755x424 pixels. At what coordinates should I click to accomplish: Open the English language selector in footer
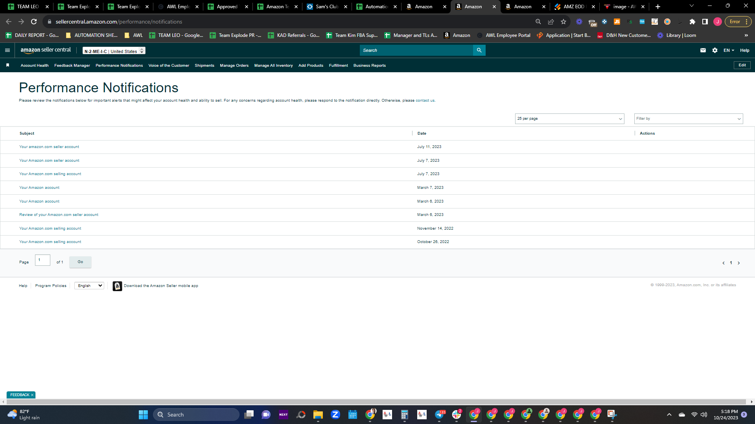89,286
